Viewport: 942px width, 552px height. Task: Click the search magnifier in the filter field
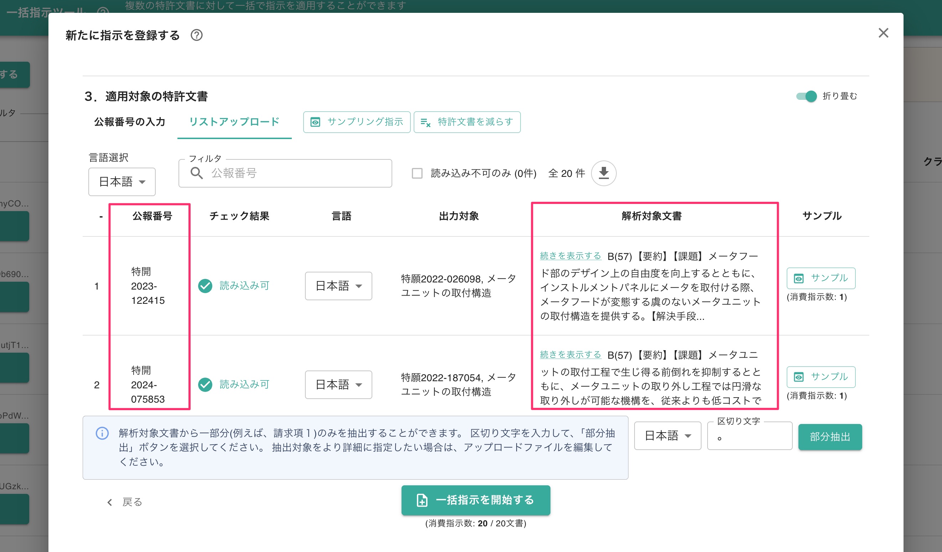197,173
